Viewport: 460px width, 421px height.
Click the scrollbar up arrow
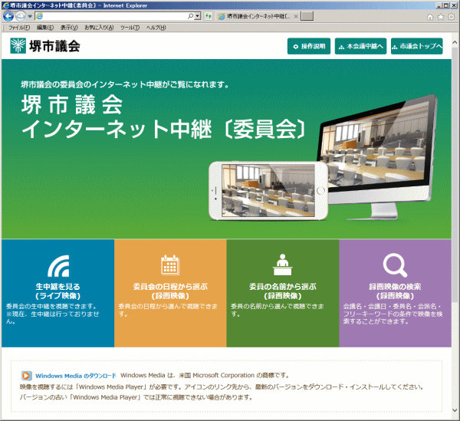pyautogui.click(x=455, y=42)
